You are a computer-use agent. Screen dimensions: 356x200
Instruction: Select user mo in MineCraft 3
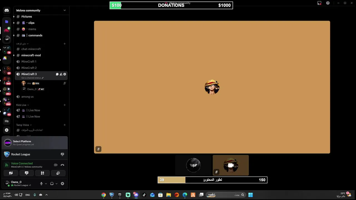pyautogui.click(x=44, y=83)
